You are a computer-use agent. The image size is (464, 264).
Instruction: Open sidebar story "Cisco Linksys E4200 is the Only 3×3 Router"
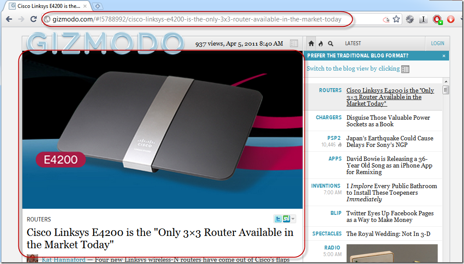(390, 97)
